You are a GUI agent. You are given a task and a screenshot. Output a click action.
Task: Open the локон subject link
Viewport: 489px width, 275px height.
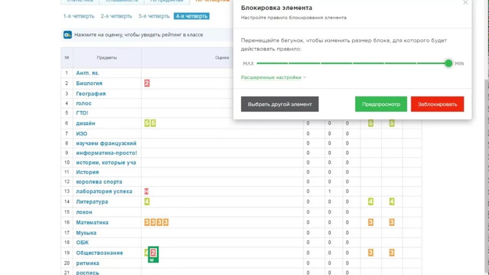84,212
